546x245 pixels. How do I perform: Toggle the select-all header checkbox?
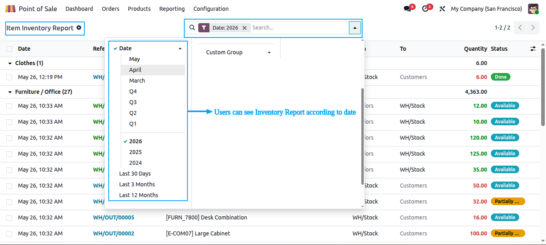[x=9, y=49]
